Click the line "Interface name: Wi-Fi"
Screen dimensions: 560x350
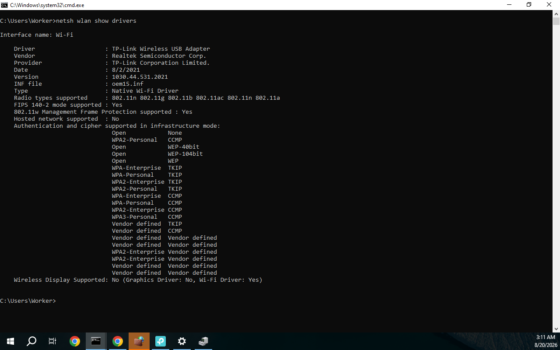click(37, 35)
